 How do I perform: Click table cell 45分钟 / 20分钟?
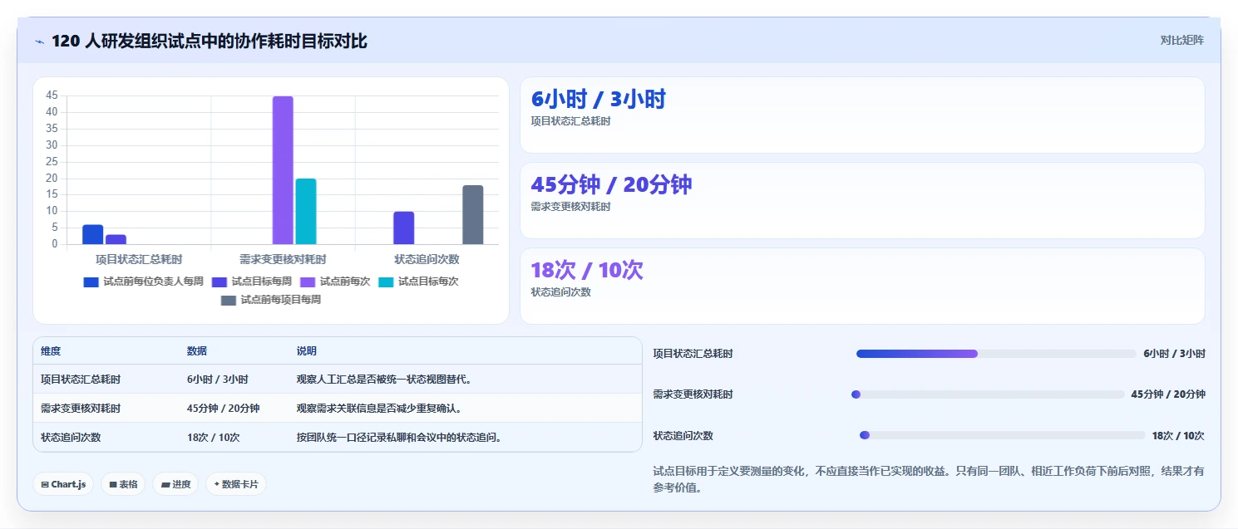[224, 409]
